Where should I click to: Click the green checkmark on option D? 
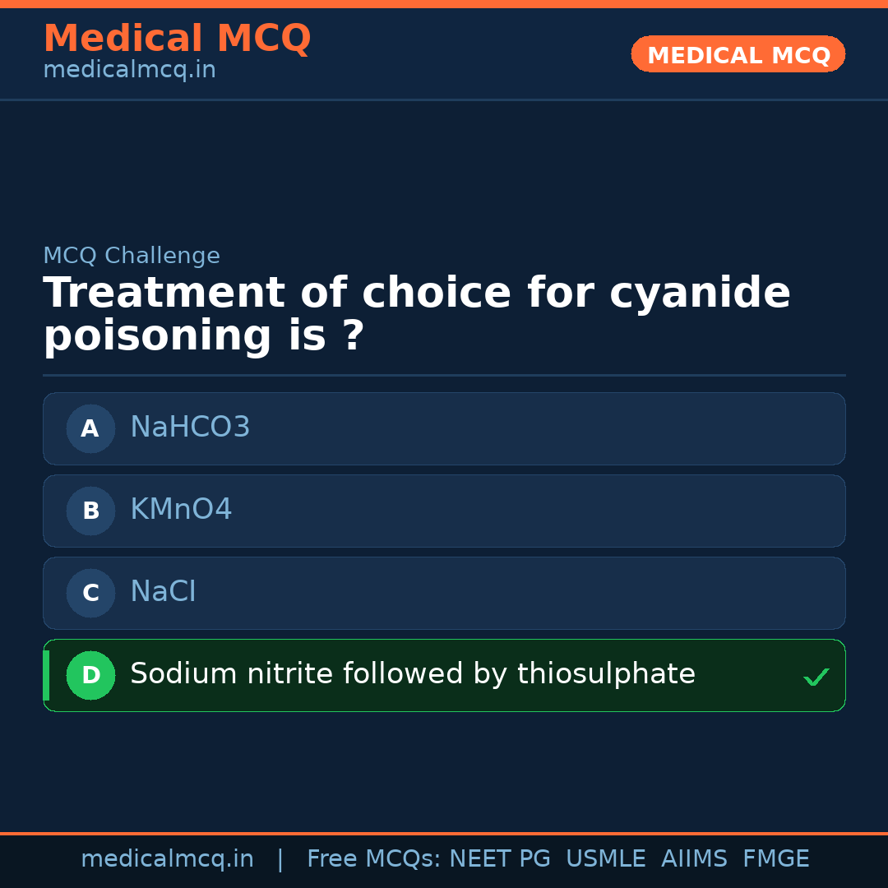click(x=816, y=677)
